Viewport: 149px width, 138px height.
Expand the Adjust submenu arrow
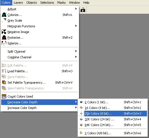(76, 9)
